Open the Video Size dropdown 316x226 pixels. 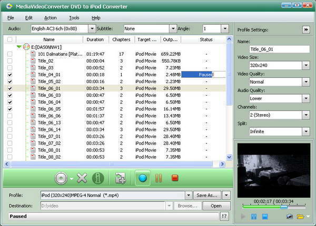[x=306, y=65]
